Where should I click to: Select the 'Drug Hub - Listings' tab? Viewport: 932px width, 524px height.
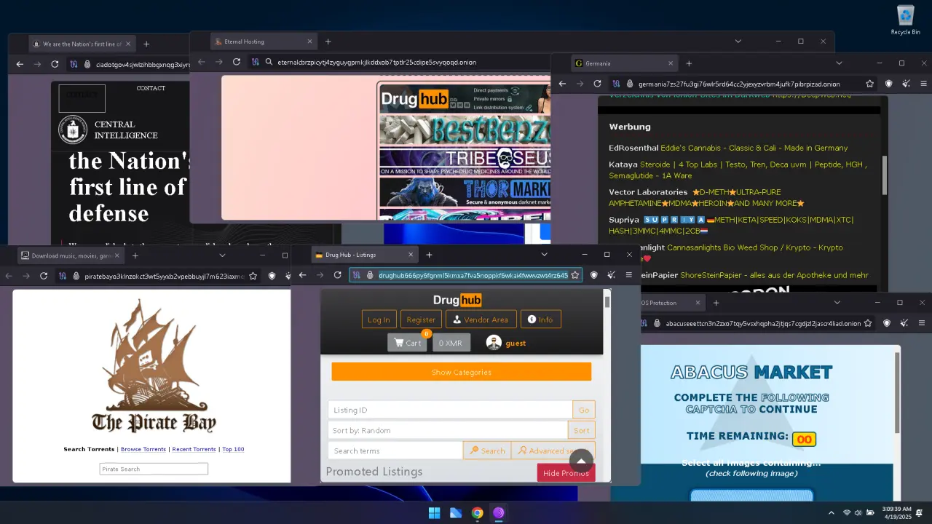pos(365,255)
